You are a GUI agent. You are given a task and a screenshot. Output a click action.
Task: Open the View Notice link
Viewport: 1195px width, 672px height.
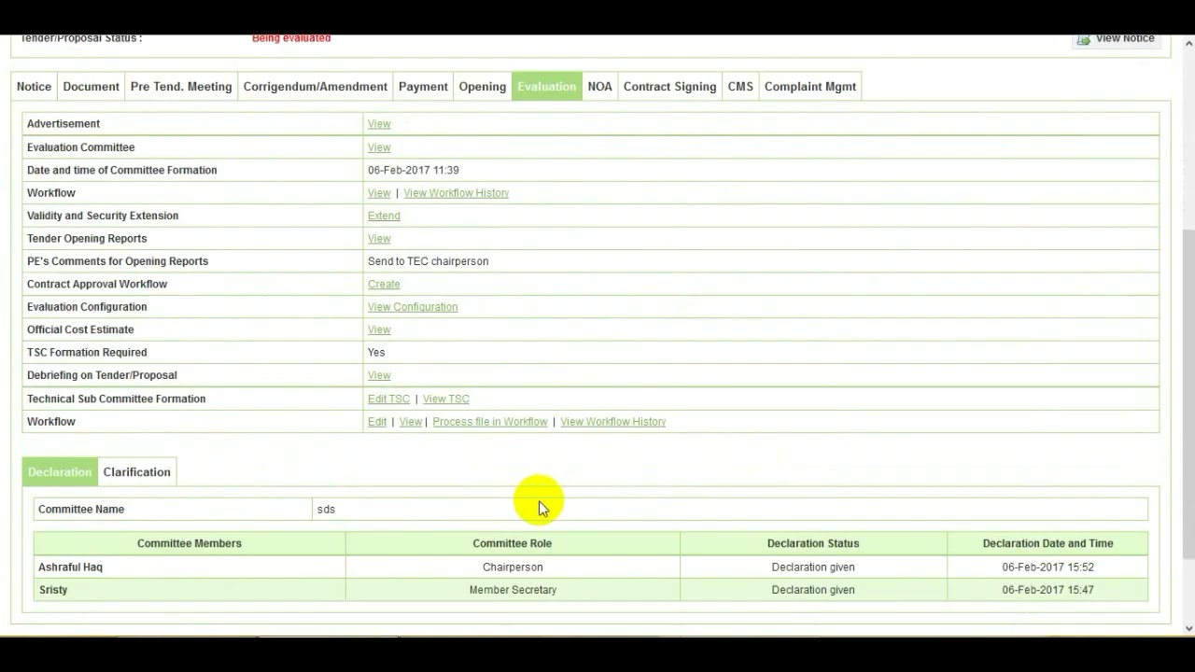1125,38
